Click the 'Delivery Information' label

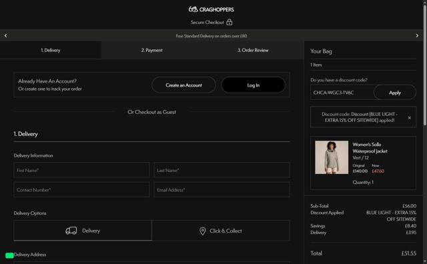[x=33, y=155]
